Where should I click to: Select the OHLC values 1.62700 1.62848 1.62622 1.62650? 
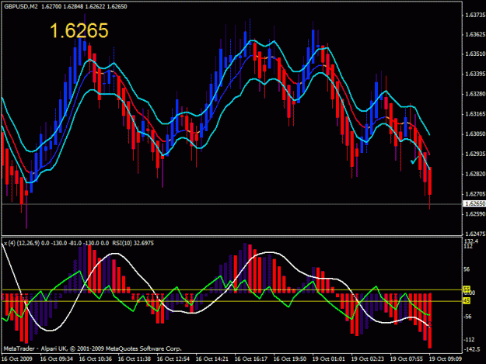tap(84, 6)
